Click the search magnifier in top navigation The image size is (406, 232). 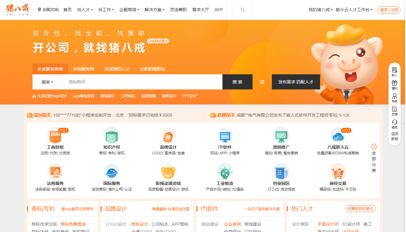pyautogui.click(x=243, y=9)
